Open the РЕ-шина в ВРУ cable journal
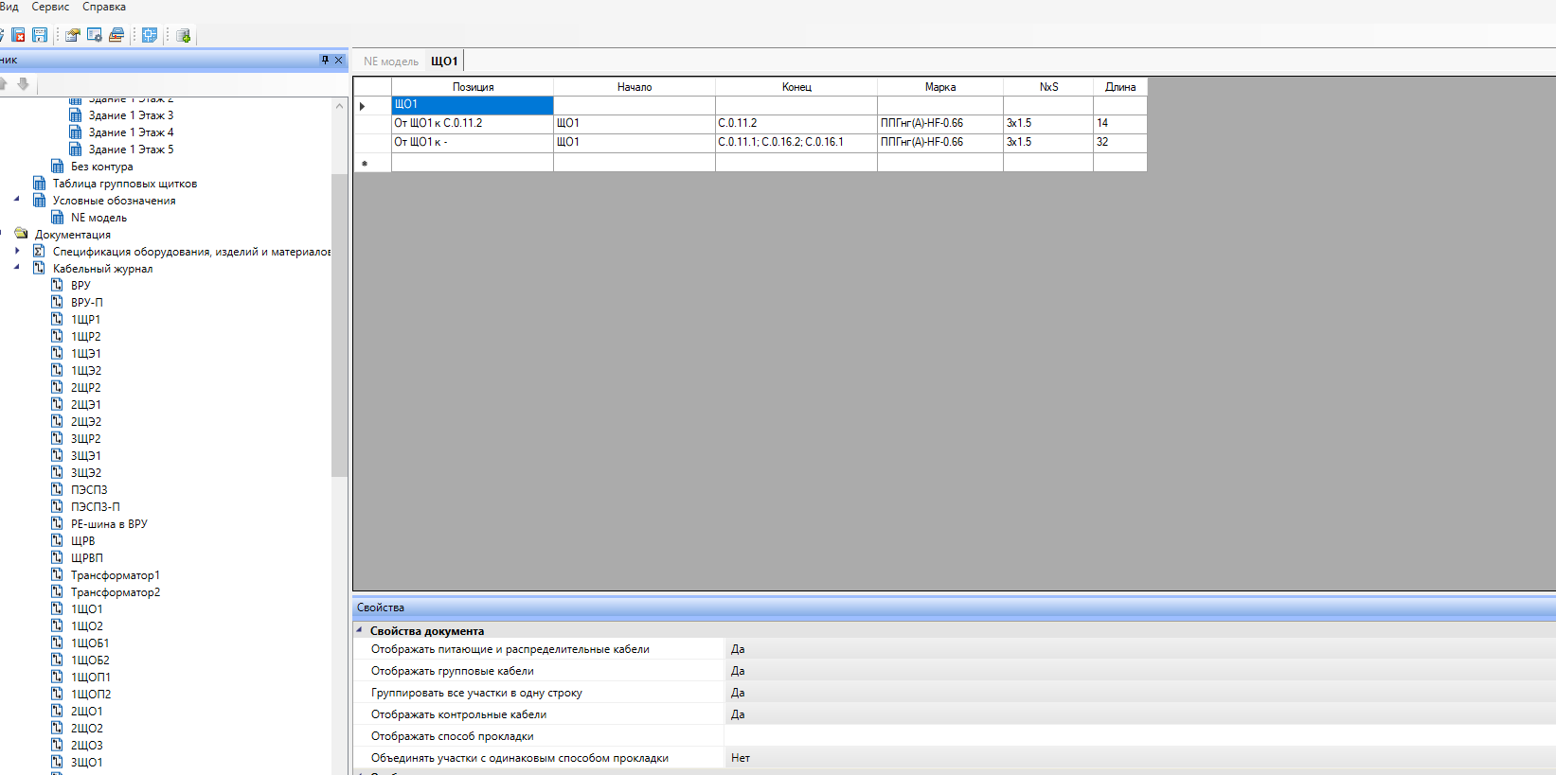 109,524
